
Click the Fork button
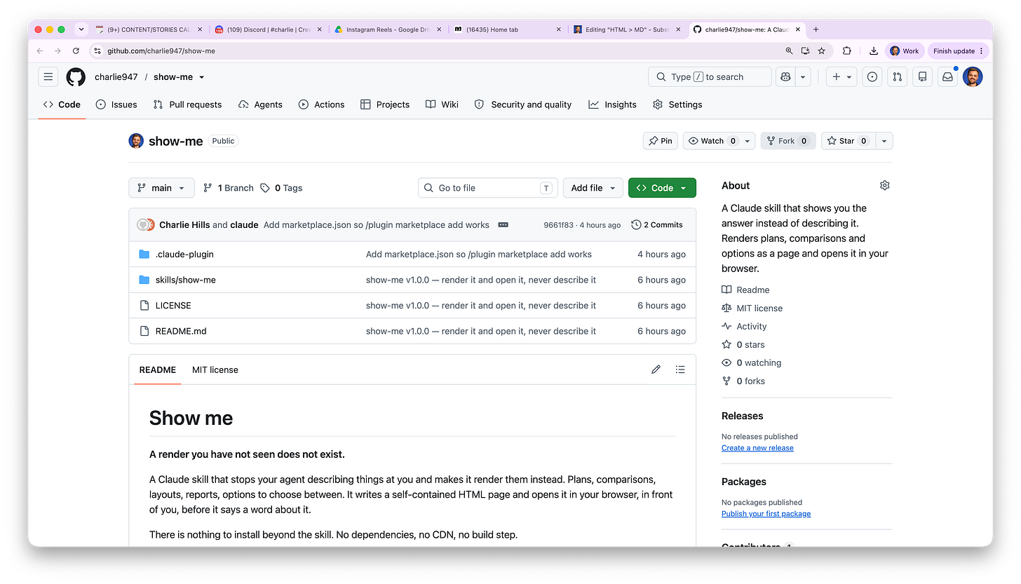click(x=788, y=141)
